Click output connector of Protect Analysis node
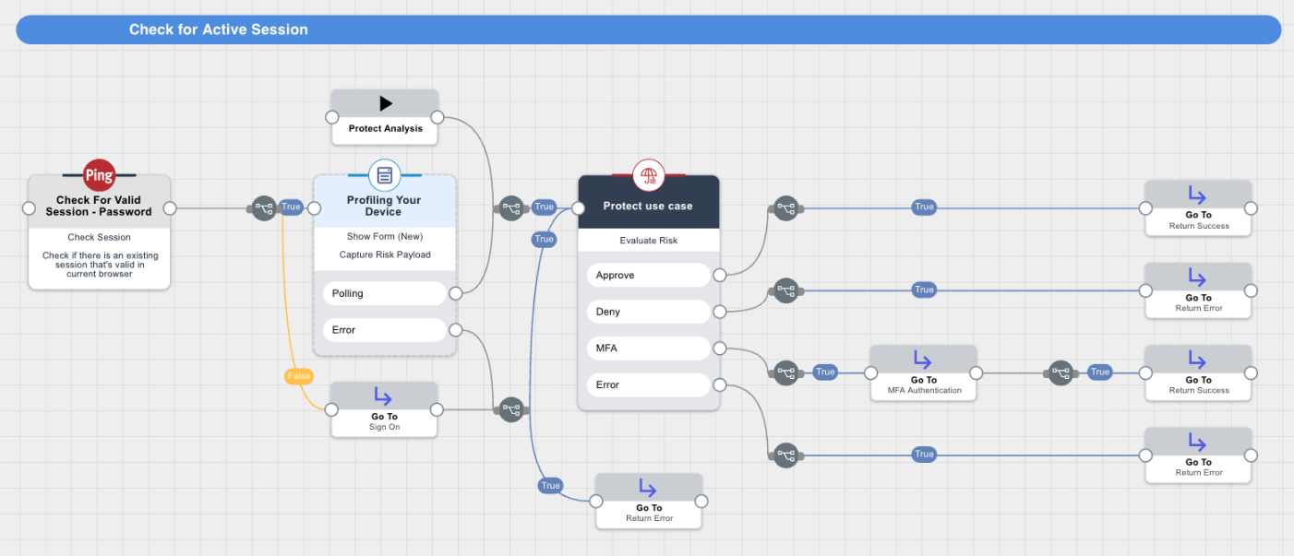 coord(437,117)
